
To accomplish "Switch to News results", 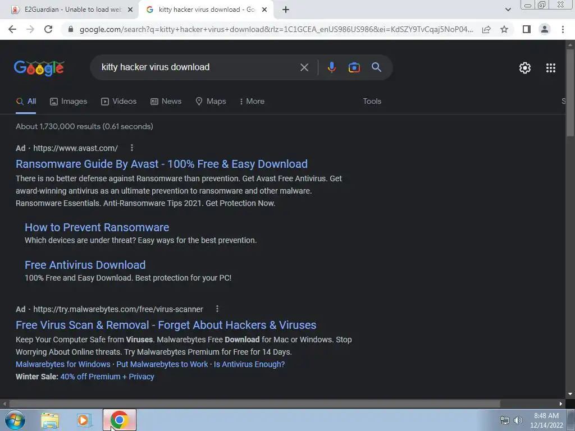I will (166, 102).
